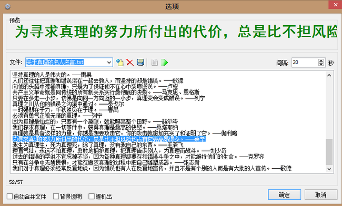The height and width of the screenshot is (206, 342).
Task: Select the quote line by 马克思、恩格斯
Action: 106,92
